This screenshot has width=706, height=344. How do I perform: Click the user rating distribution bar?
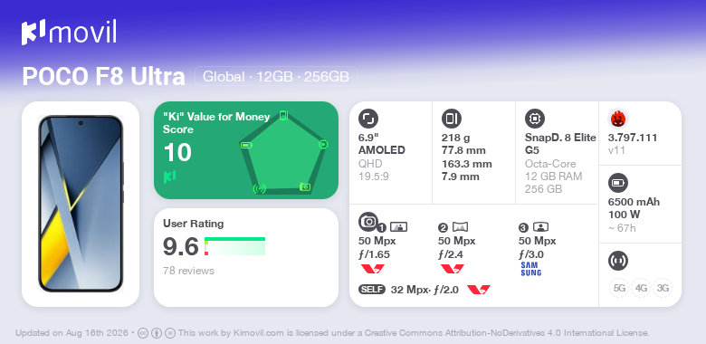pos(234,246)
